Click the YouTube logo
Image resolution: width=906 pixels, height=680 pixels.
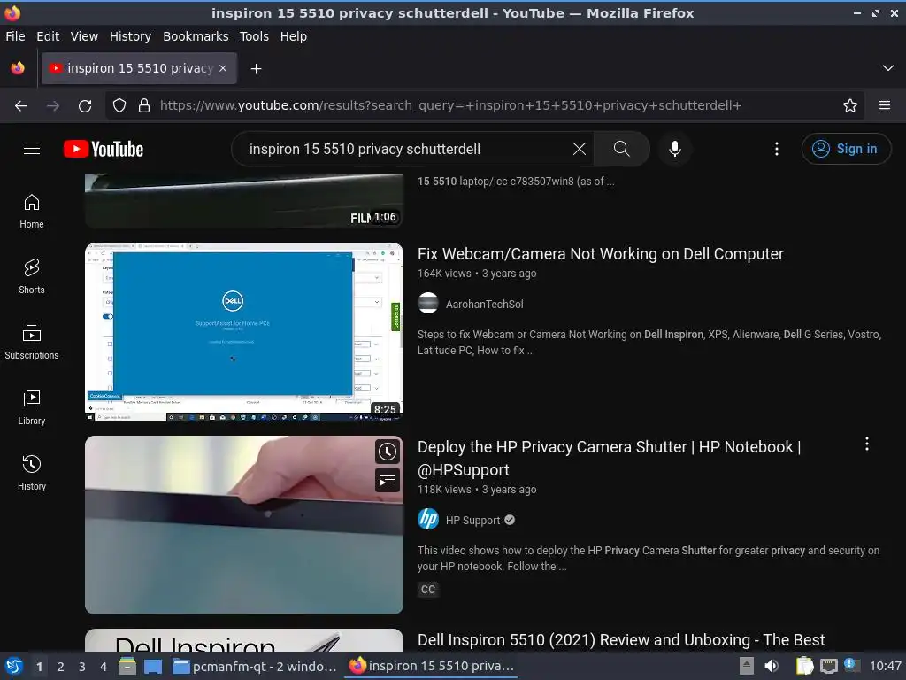click(104, 149)
